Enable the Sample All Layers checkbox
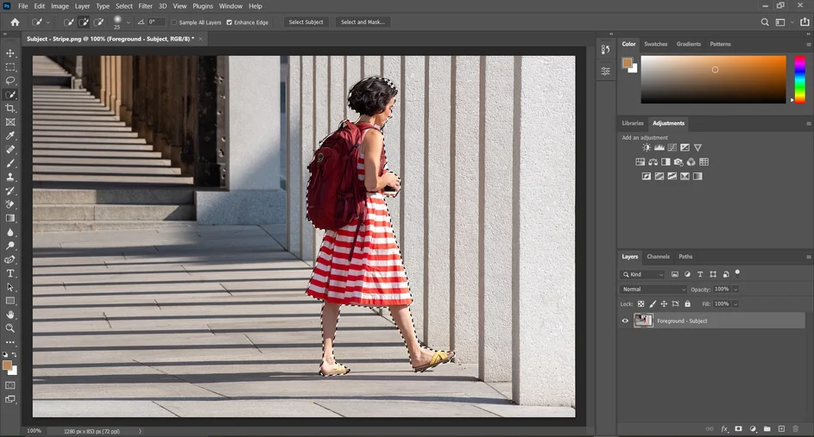The width and height of the screenshot is (814, 437). [x=174, y=22]
